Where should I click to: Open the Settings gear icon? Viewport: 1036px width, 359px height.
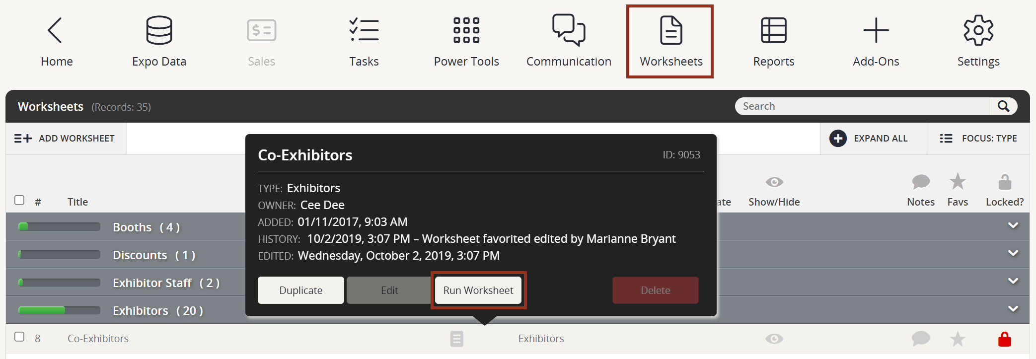point(978,30)
